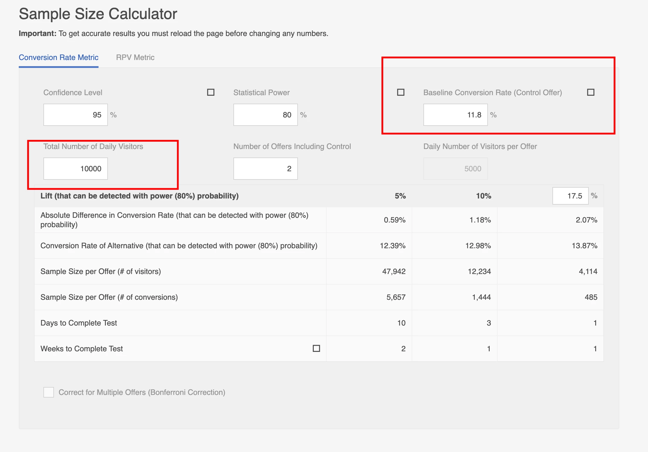
Task: Select the Conversion Rate Metric tab
Action: pos(59,57)
